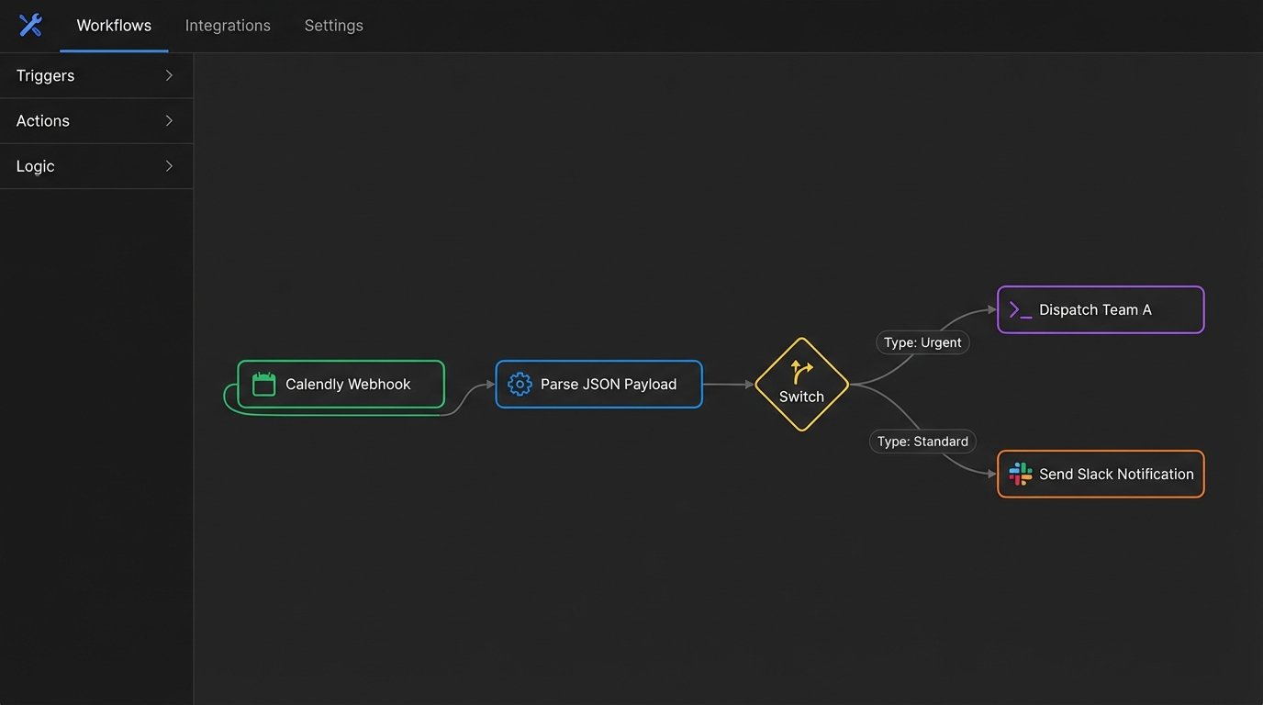Open the Integrations tab
Image resolution: width=1263 pixels, height=705 pixels.
tap(228, 26)
